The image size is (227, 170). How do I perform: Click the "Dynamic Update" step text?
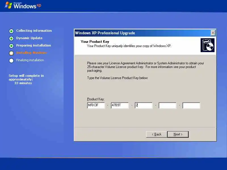point(29,38)
